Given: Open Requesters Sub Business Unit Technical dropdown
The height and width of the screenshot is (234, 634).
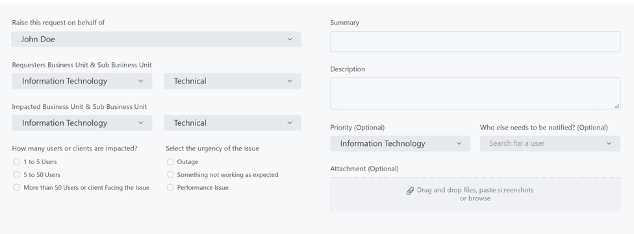Looking at the screenshot, I should pyautogui.click(x=233, y=81).
